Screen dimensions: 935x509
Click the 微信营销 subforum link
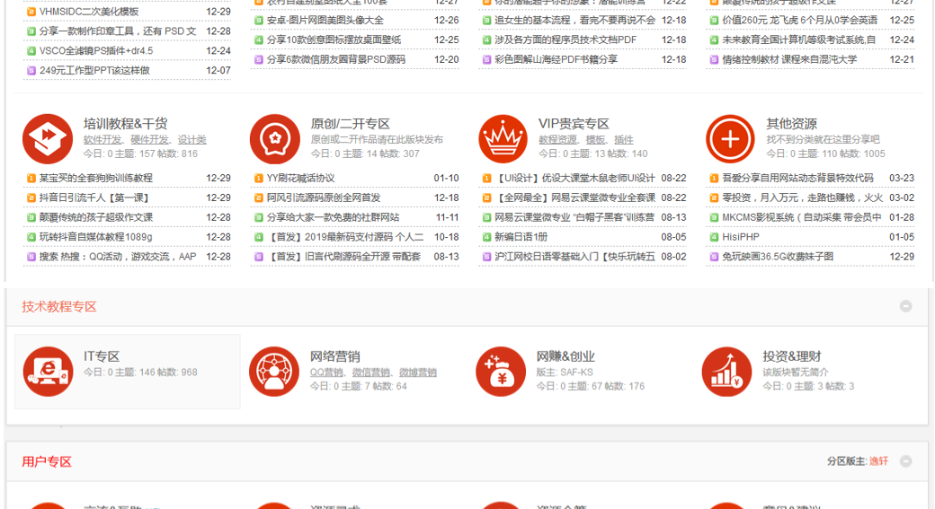pyautogui.click(x=372, y=373)
